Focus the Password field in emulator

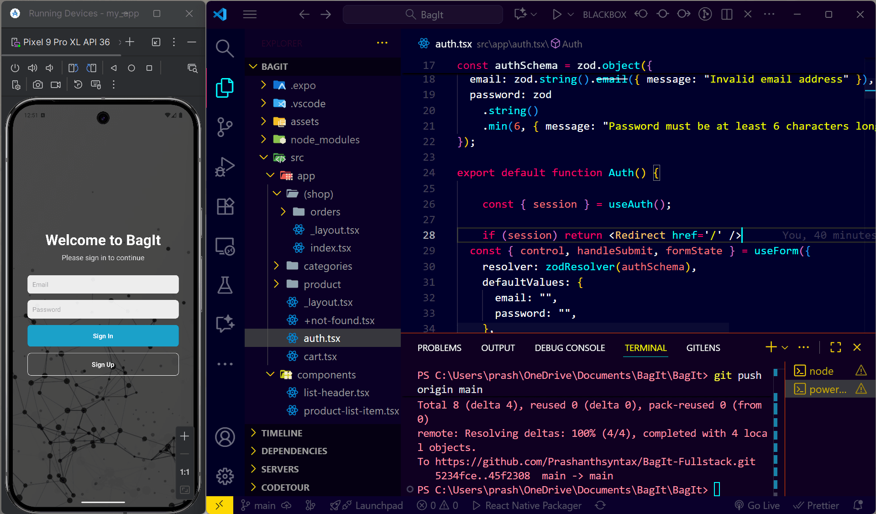103,309
